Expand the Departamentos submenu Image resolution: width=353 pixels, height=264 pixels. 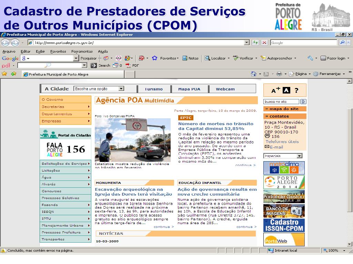[x=89, y=114]
